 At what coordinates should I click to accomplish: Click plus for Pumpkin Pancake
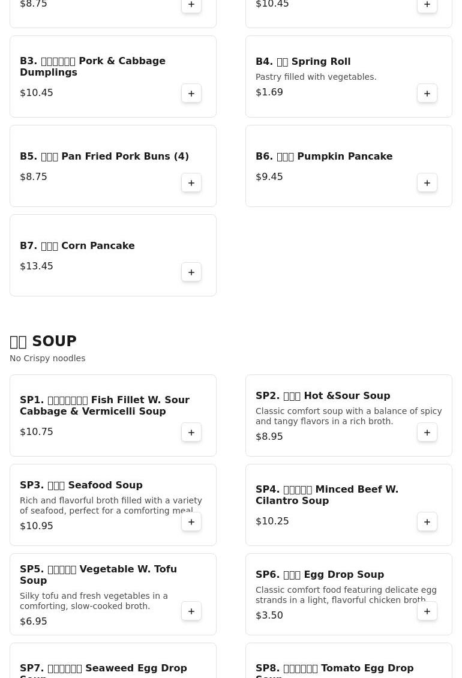point(427,183)
